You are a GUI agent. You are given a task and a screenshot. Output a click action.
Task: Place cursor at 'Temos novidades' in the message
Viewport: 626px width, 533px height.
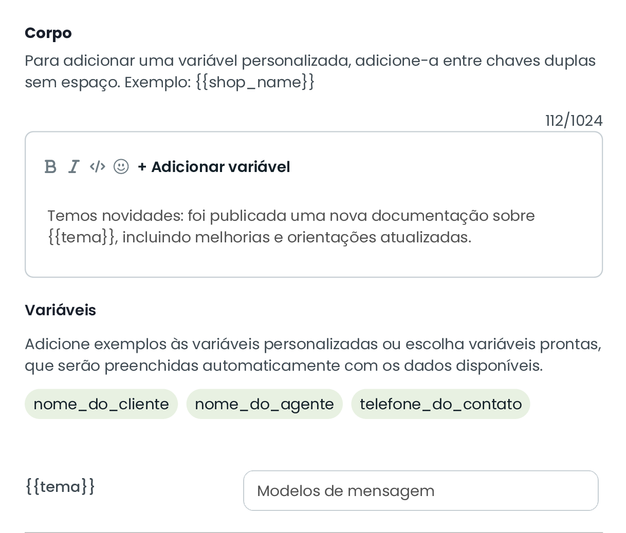coord(114,216)
